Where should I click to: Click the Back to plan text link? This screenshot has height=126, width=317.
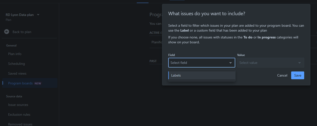(22, 32)
